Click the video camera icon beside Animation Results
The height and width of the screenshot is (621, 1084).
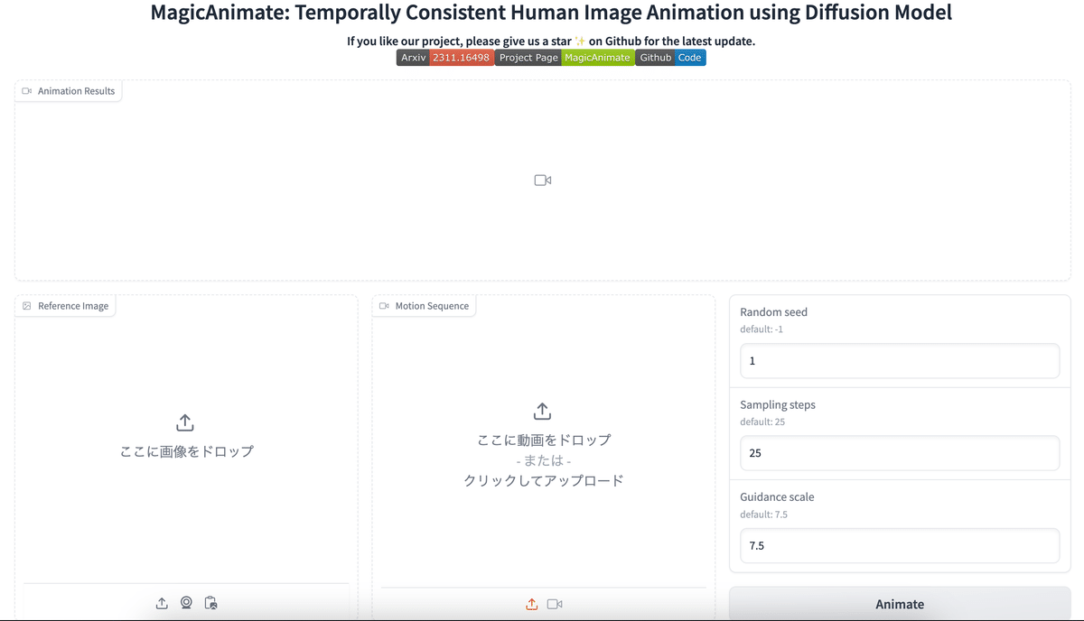tap(26, 90)
